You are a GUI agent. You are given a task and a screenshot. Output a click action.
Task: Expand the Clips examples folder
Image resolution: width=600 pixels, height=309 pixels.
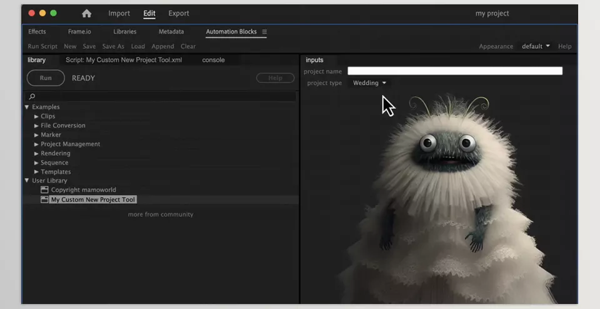point(36,116)
